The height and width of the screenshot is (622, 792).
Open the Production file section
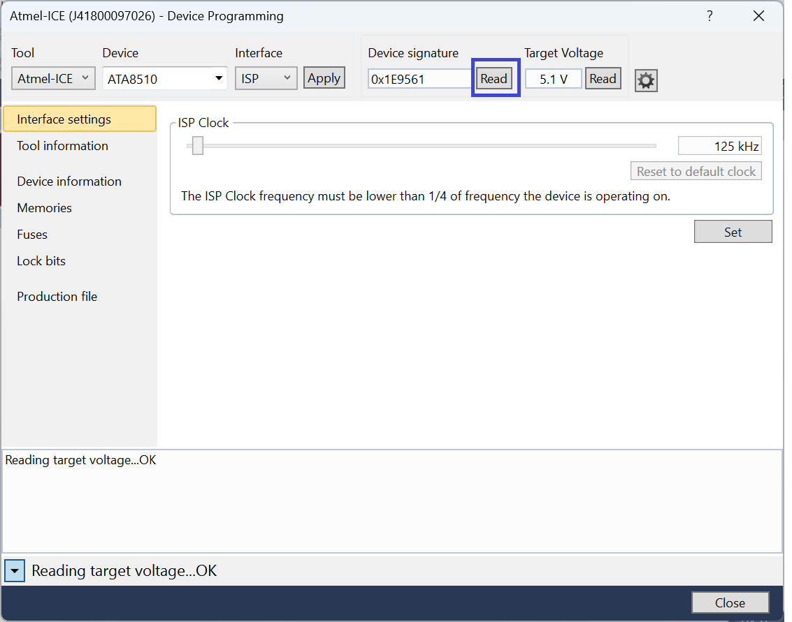[x=57, y=297]
